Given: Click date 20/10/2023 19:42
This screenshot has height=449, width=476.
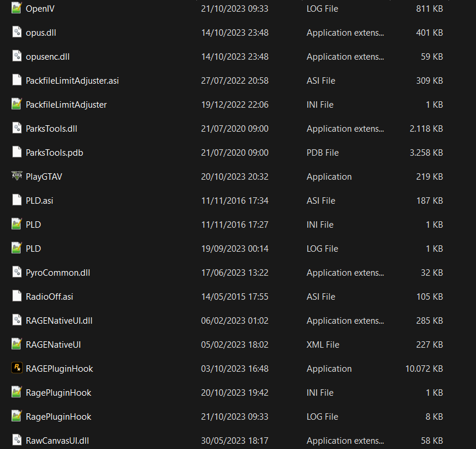Looking at the screenshot, I should 234,393.
